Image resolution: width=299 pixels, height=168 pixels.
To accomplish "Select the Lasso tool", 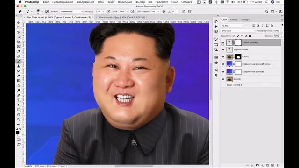I will [x=19, y=32].
